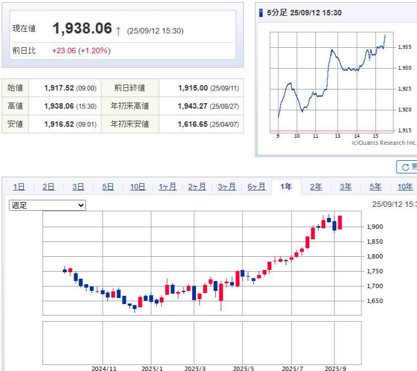Click the refresh button with circular arrow
Screen dimensions: 417x371
tap(407, 167)
